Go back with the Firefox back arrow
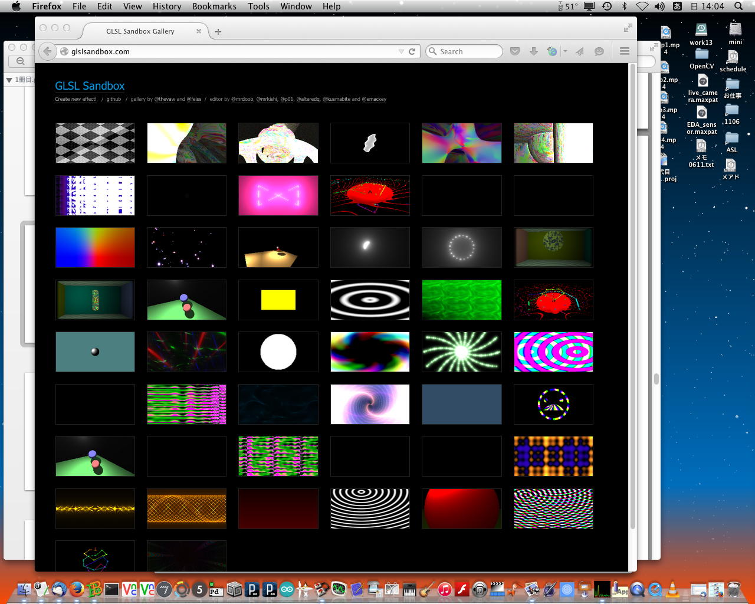The width and height of the screenshot is (755, 604). pyautogui.click(x=48, y=51)
